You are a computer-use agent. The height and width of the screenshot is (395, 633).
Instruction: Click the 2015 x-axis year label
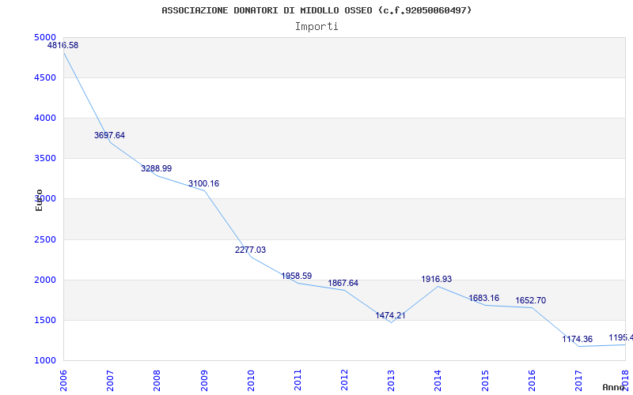[x=485, y=380]
